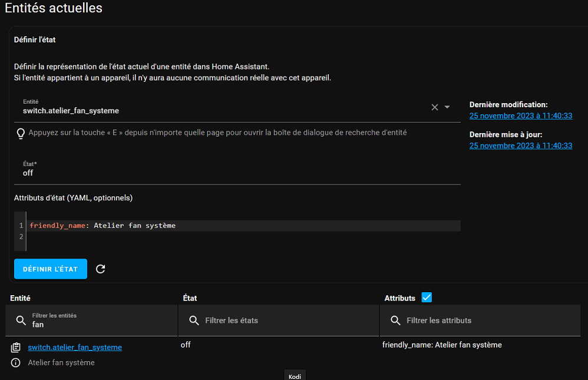Open info icon for Atelier fan système
This screenshot has width=588, height=380.
(16, 363)
